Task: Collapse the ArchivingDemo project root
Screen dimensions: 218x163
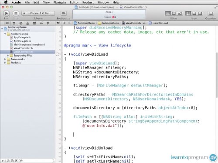Action: (x=2, y=29)
